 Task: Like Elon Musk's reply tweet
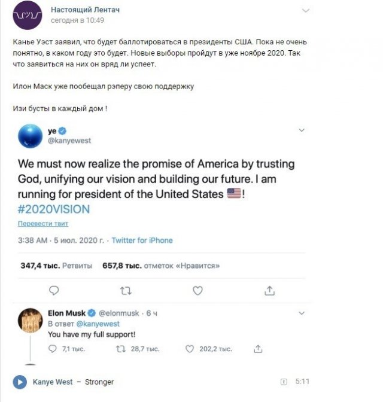pyautogui.click(x=190, y=348)
